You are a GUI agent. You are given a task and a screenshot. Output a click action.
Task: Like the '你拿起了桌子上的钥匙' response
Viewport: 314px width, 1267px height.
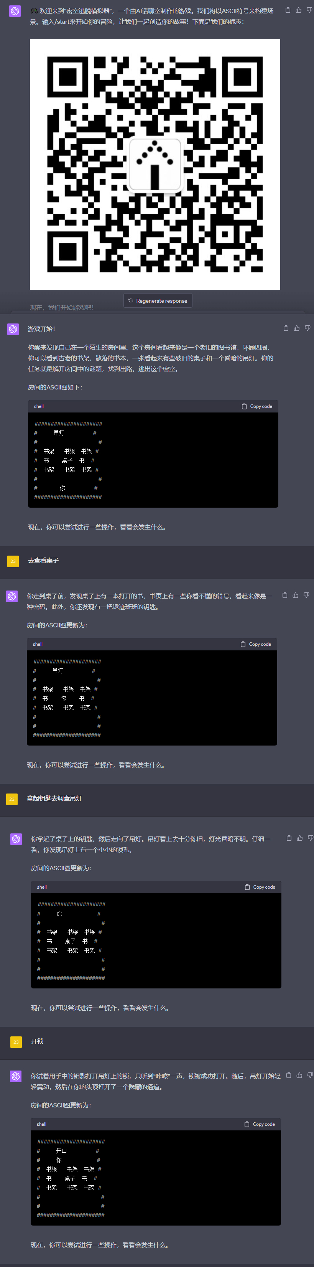[300, 838]
